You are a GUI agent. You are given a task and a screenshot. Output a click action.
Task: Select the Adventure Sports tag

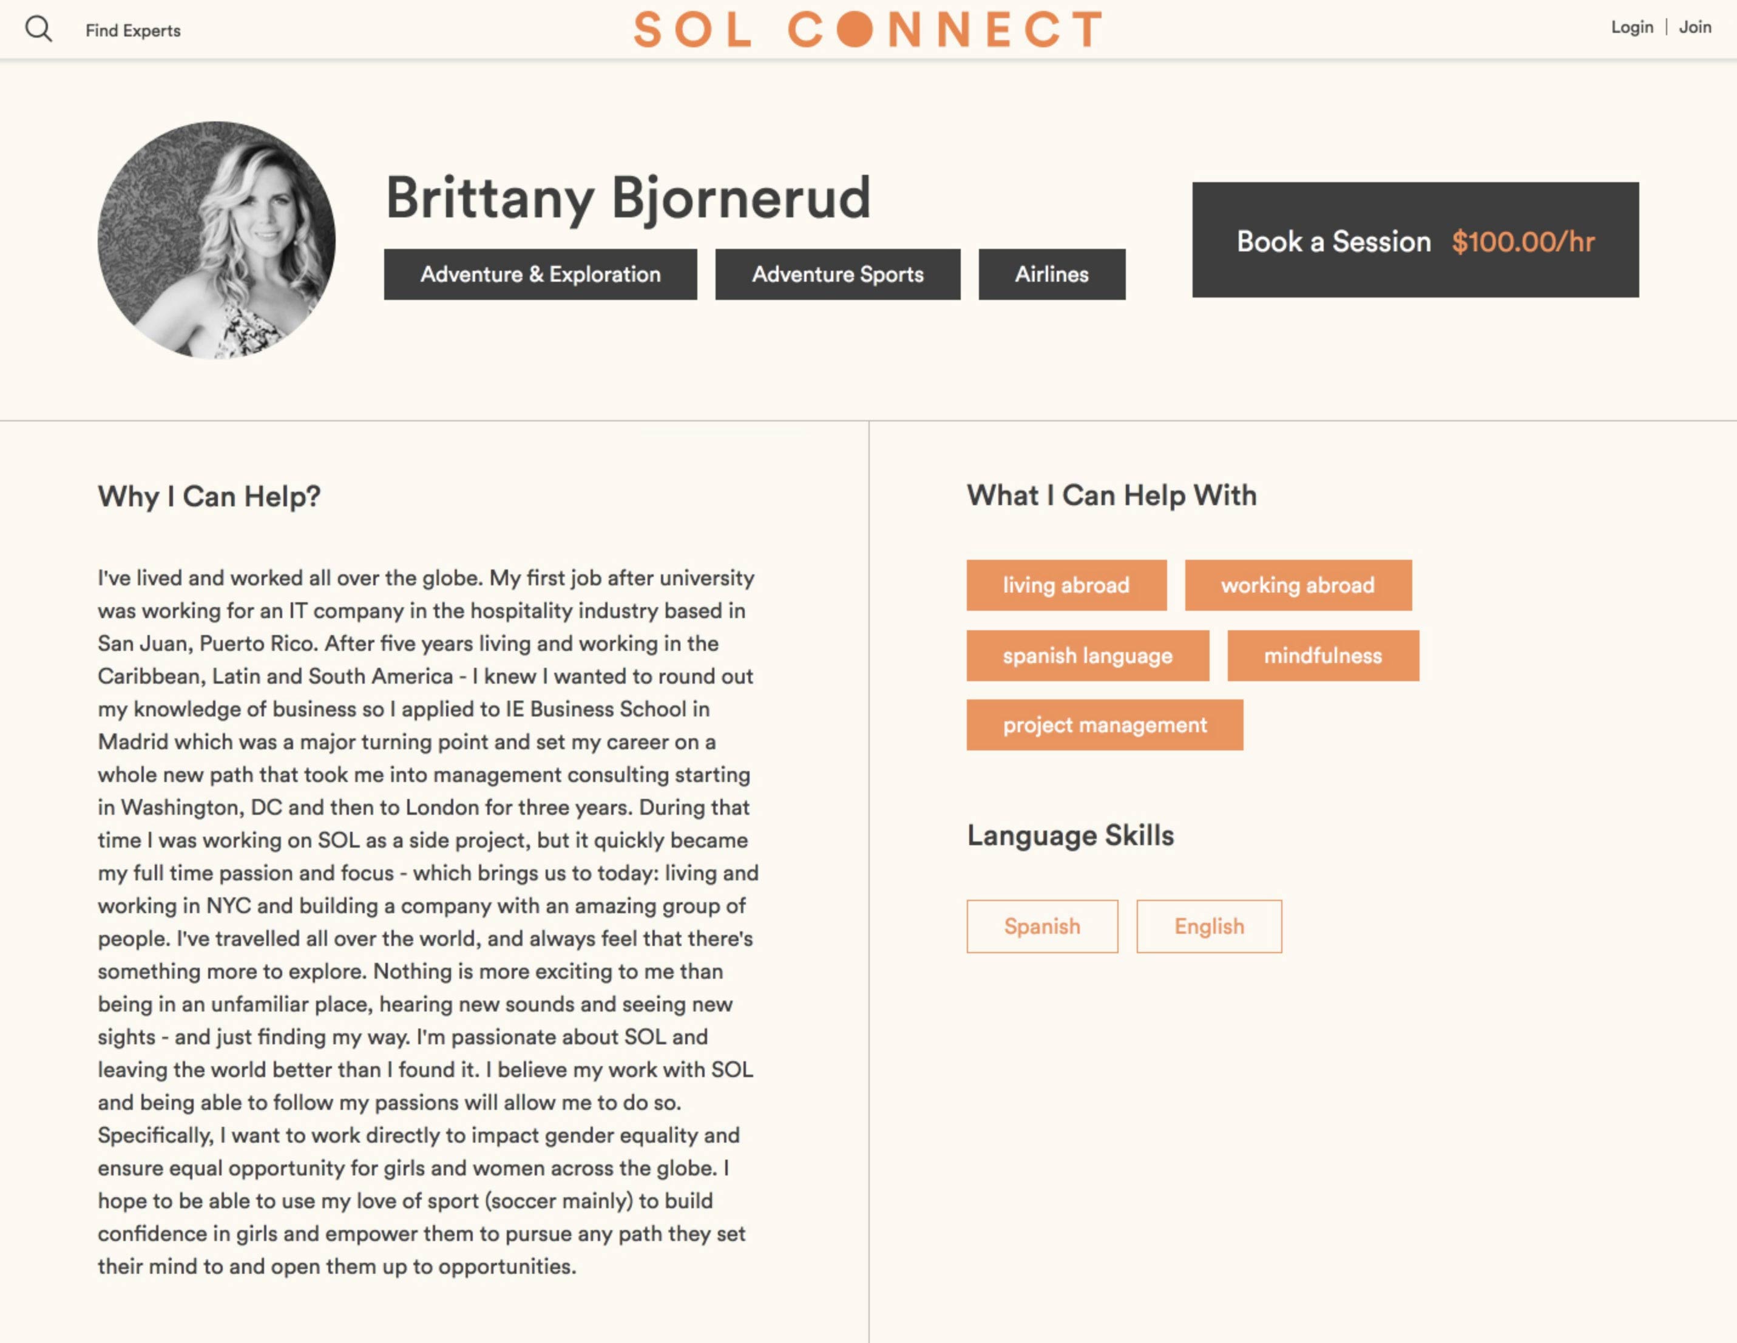pyautogui.click(x=838, y=274)
